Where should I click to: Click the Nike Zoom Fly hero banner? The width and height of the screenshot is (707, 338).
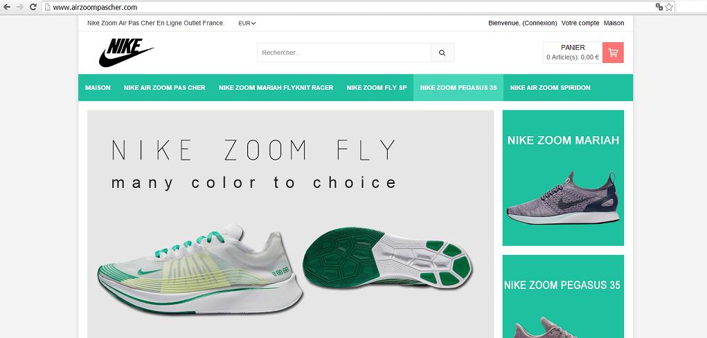point(290,224)
